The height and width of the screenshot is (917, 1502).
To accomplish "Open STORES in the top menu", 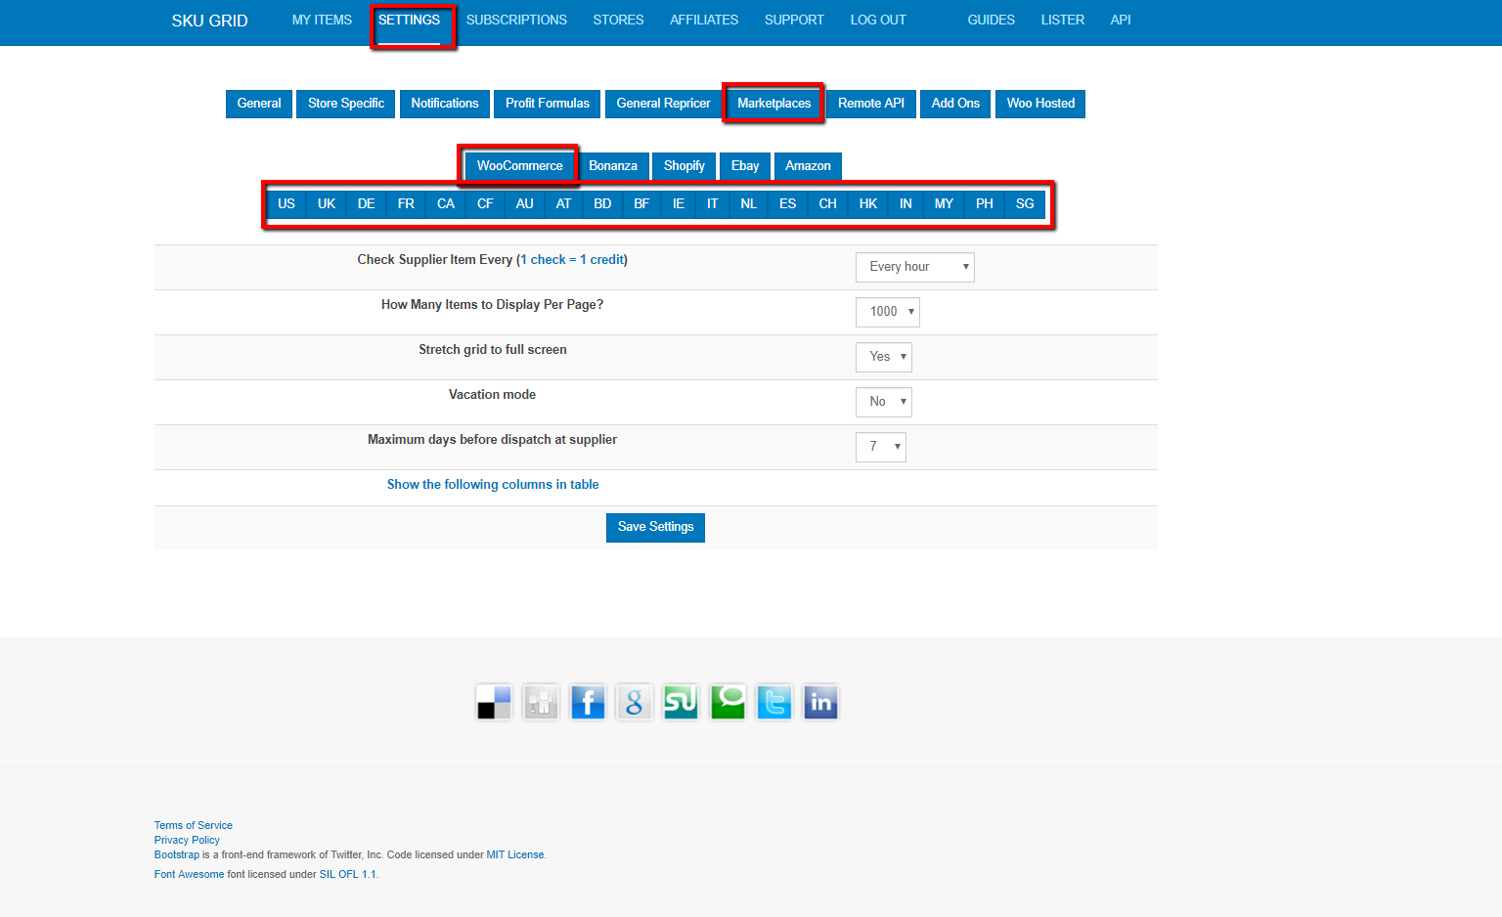I will (x=618, y=20).
